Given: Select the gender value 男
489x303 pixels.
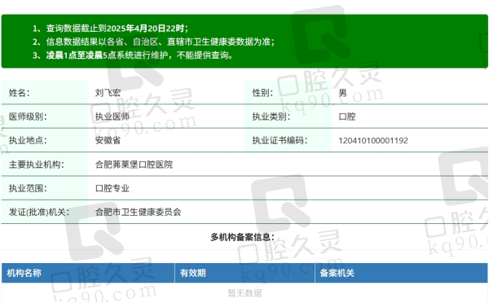Looking at the screenshot, I should click(342, 93).
